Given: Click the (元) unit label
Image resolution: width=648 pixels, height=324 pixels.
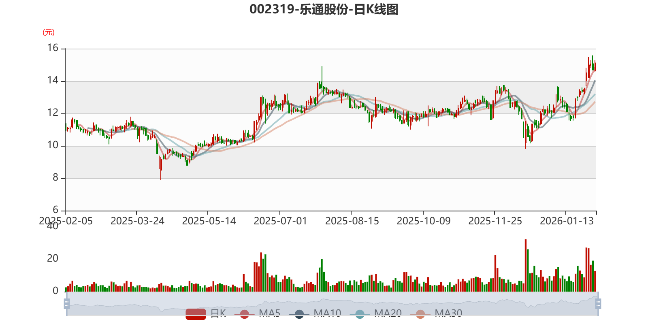Looking at the screenshot, I should click(x=49, y=32).
